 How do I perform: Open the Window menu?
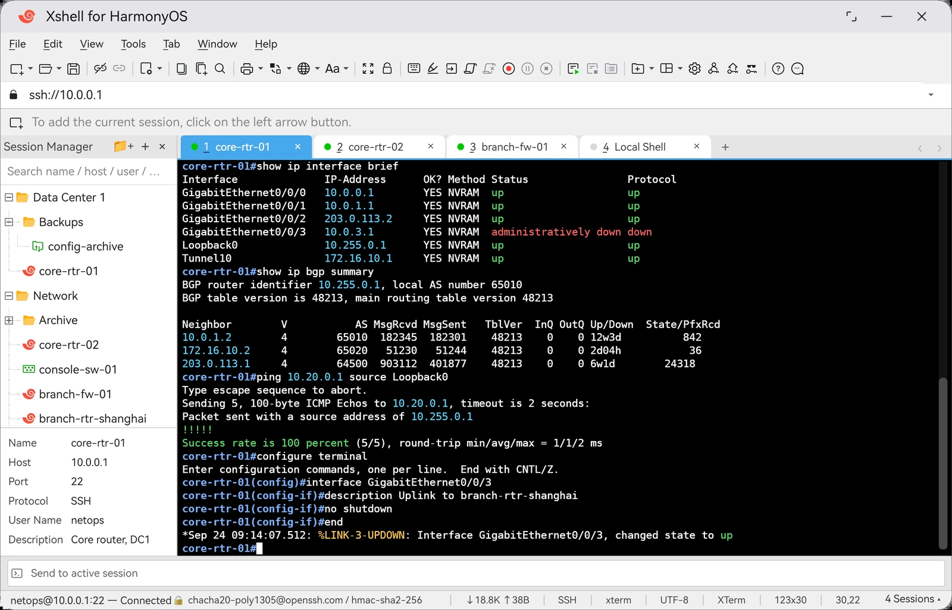pos(217,44)
